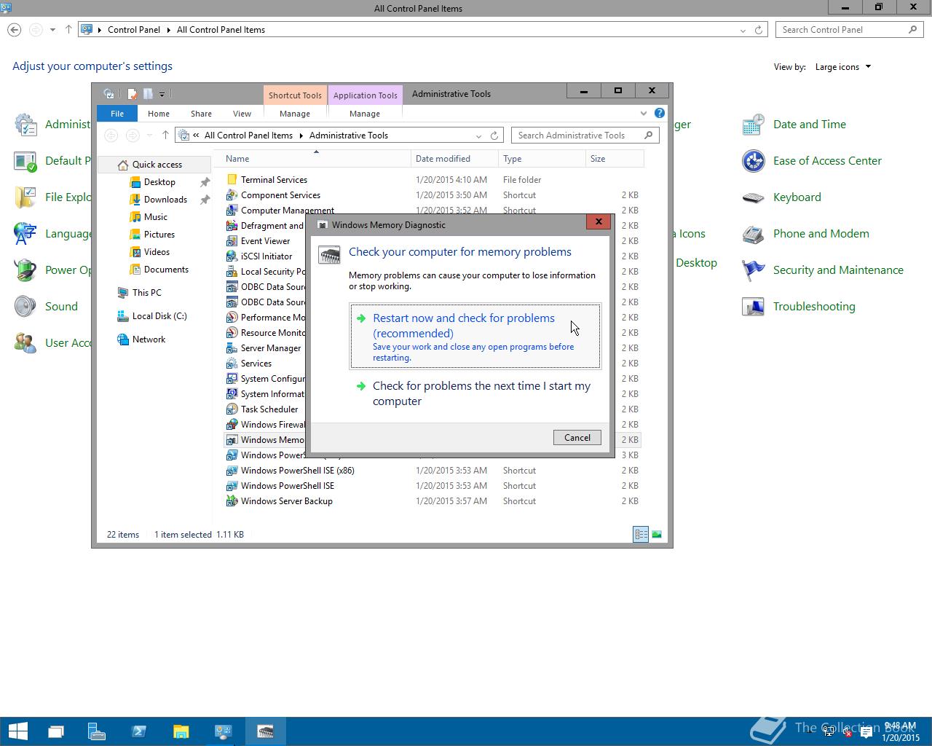Screen dimensions: 932x746
Task: Select Desktop in navigation pane
Action: [159, 182]
